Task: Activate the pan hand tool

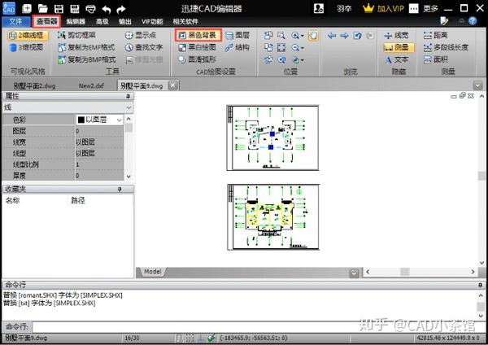Action: pos(313,35)
